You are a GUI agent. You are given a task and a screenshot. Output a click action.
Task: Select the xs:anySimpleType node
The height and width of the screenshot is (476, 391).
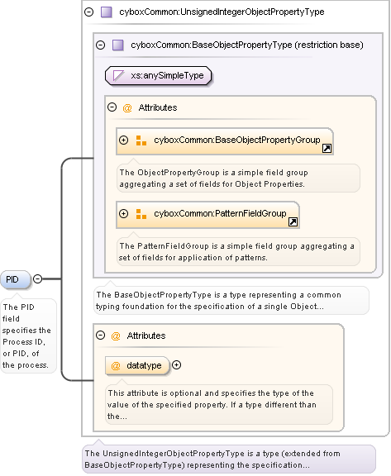pos(158,75)
